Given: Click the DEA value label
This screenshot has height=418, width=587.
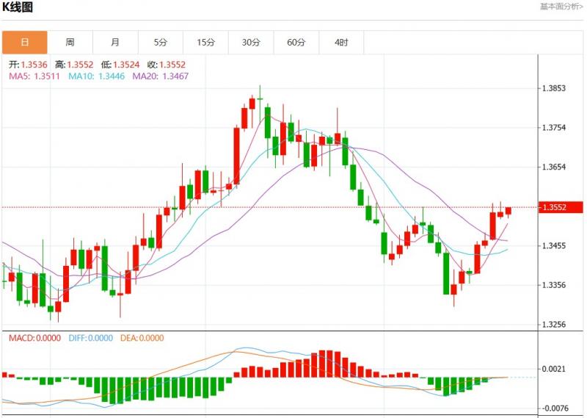Looking at the screenshot, I should (x=142, y=338).
